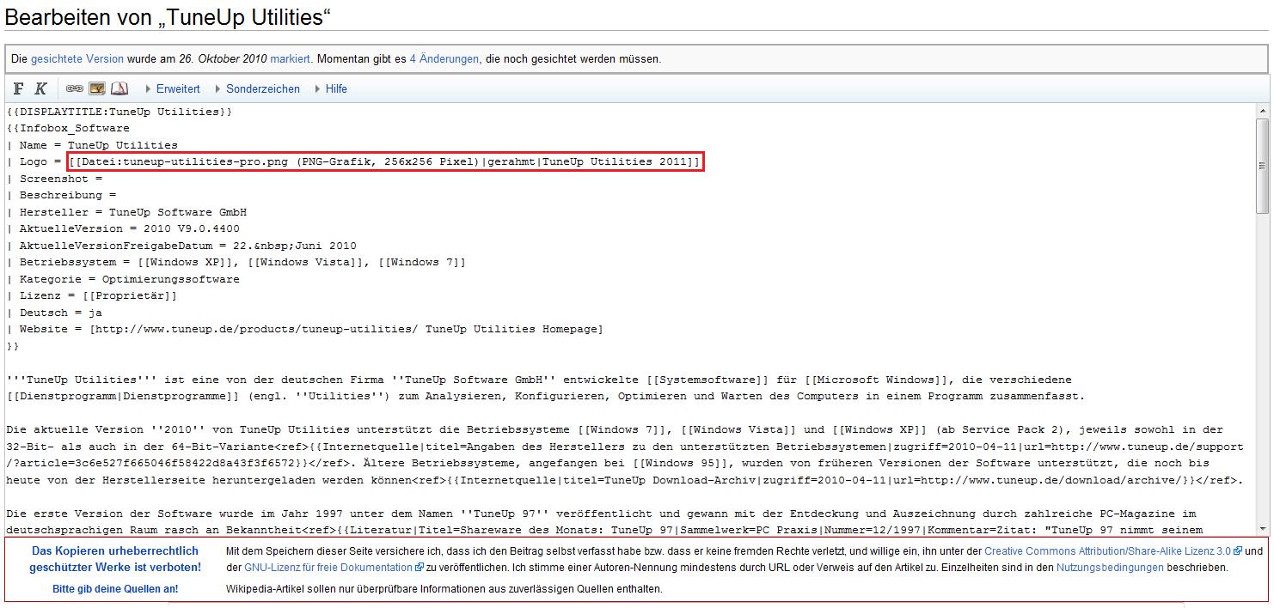Viewport: 1274px width, 608px height.
Task: Click the AktuelleVersionFreigabeDatum line
Action: 181,246
